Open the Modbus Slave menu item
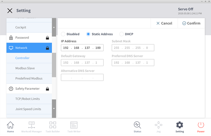211x136 pixels. 29,68
